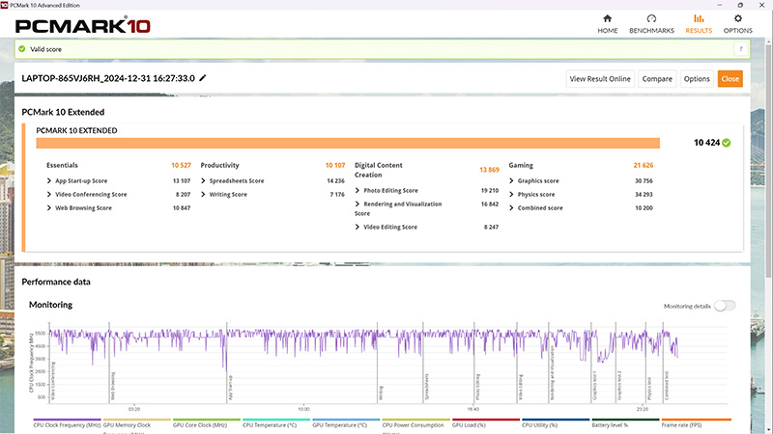Expand Video Conferencing Score row
Viewport: 773px width, 434px height.
pyautogui.click(x=49, y=195)
